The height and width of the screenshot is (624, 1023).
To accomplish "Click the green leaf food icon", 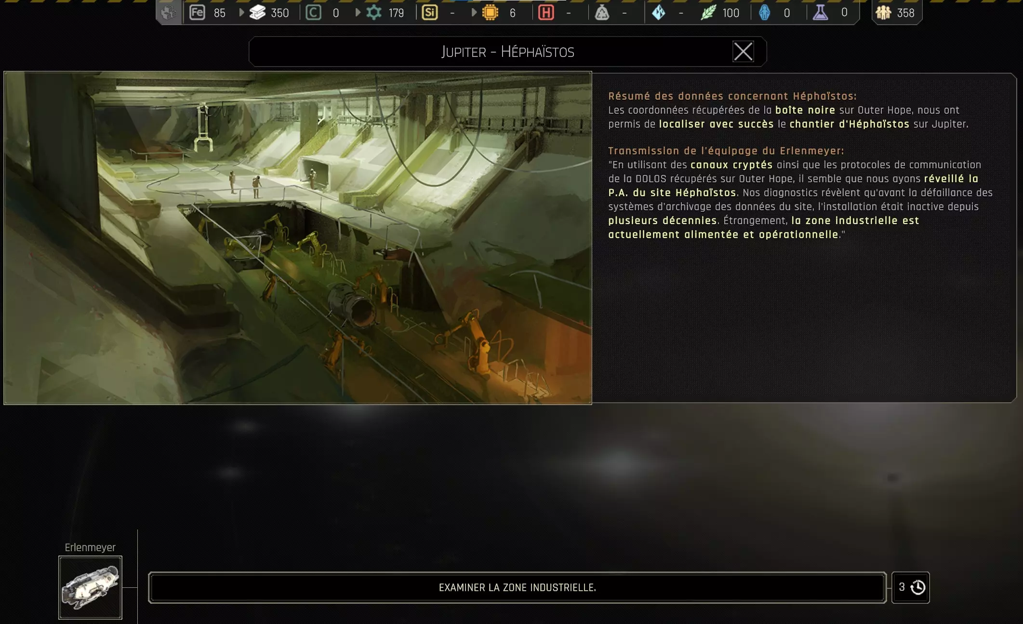I will (708, 13).
